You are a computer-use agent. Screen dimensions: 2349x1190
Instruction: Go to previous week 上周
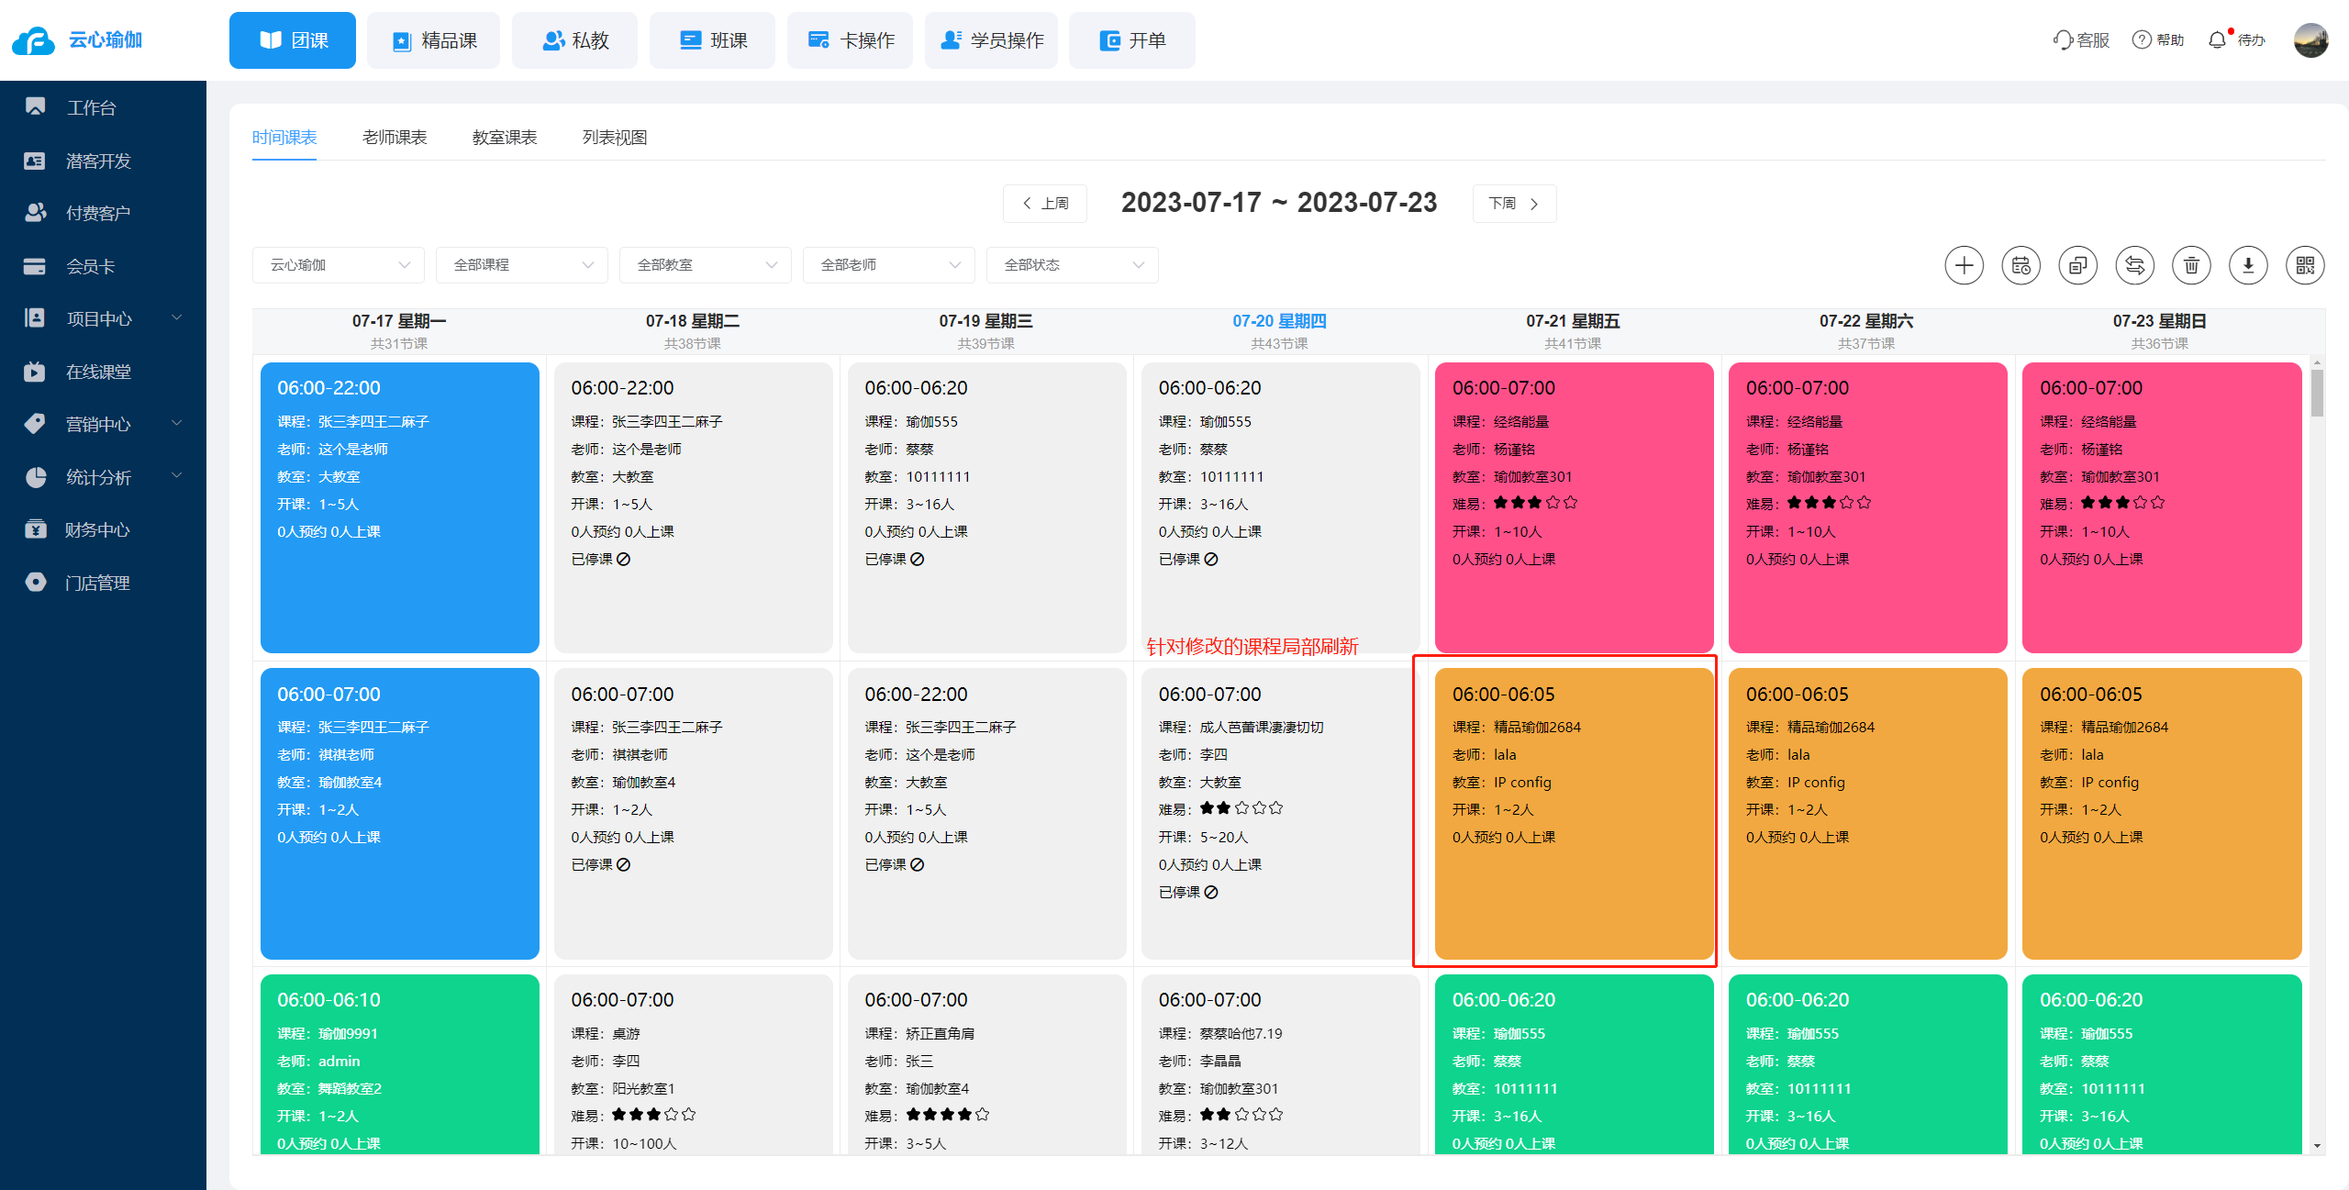pyautogui.click(x=1045, y=204)
